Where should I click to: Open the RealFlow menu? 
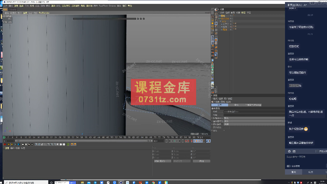coord(103,6)
